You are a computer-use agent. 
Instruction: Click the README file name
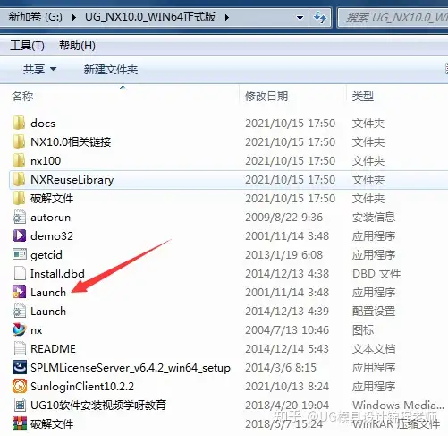(x=53, y=348)
